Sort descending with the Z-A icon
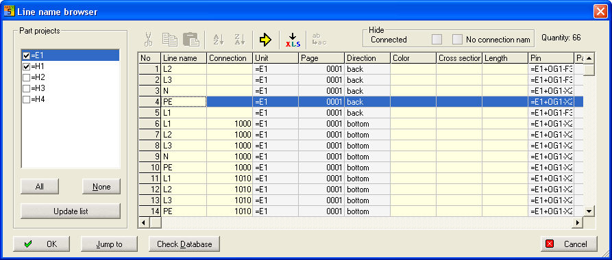This screenshot has height=260, width=612. [239, 40]
